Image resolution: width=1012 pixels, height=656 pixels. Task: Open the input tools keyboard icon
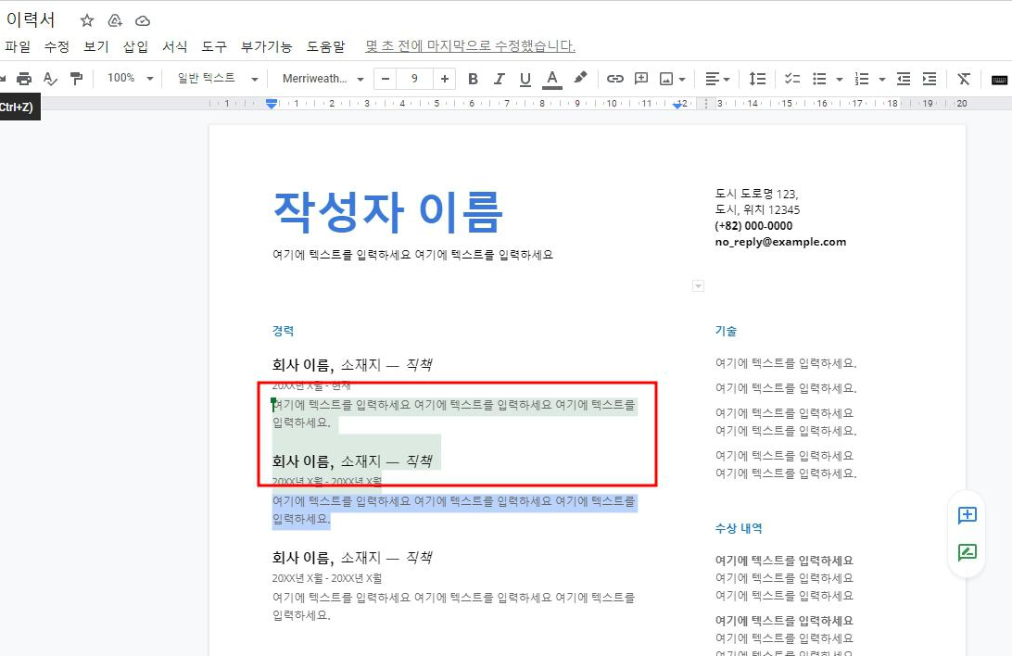(x=998, y=79)
